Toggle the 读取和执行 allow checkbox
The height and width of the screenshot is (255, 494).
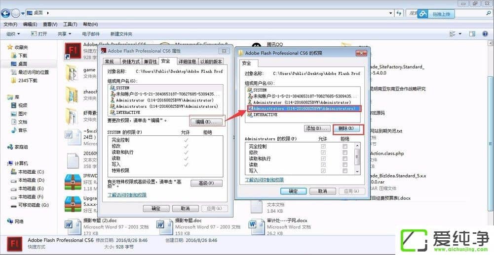pos(323,159)
